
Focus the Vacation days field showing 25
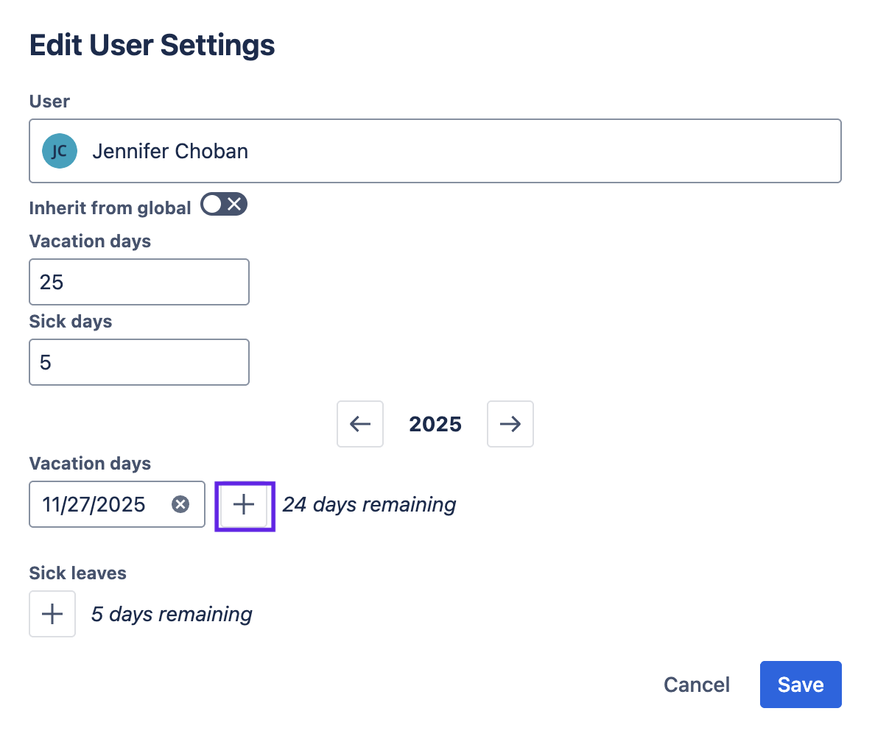click(x=139, y=282)
